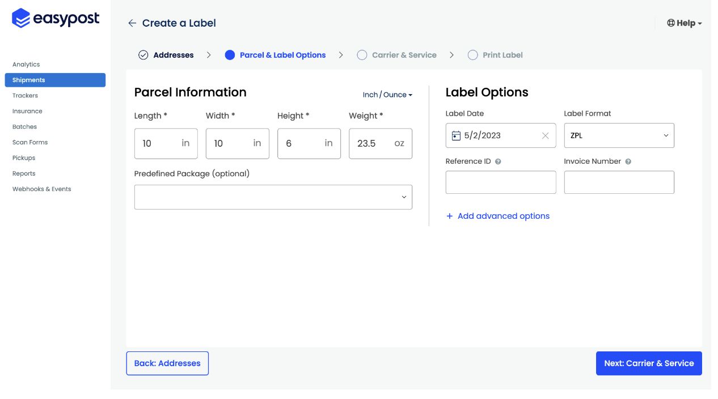
Task: Open the Label Format ZPL dropdown
Action: tap(619, 135)
